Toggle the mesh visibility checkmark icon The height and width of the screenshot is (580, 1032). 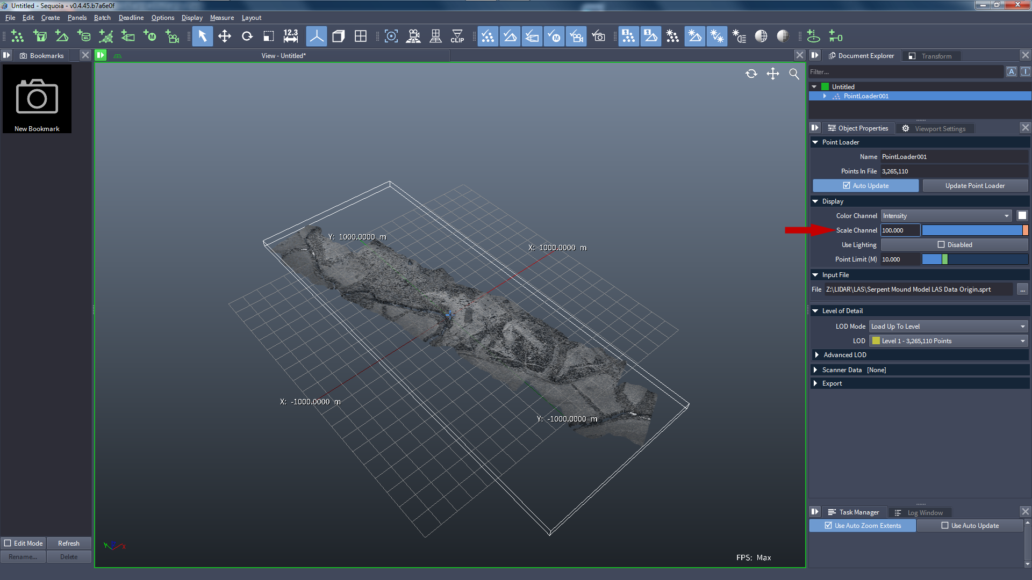pos(510,37)
